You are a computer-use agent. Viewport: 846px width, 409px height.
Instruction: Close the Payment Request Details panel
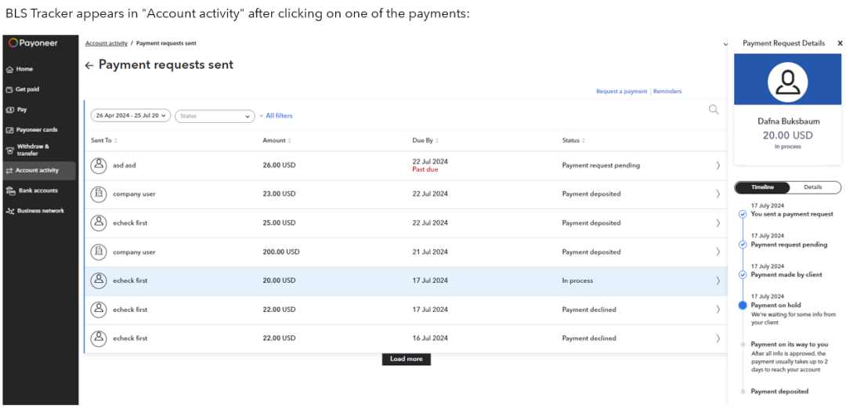(x=840, y=44)
